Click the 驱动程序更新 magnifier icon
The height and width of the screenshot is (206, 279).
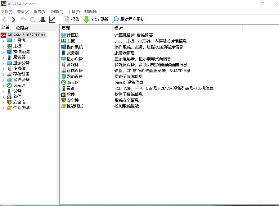pyautogui.click(x=115, y=20)
